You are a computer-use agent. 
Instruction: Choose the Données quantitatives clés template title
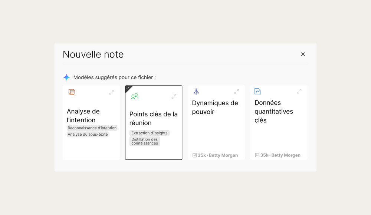[x=274, y=112]
